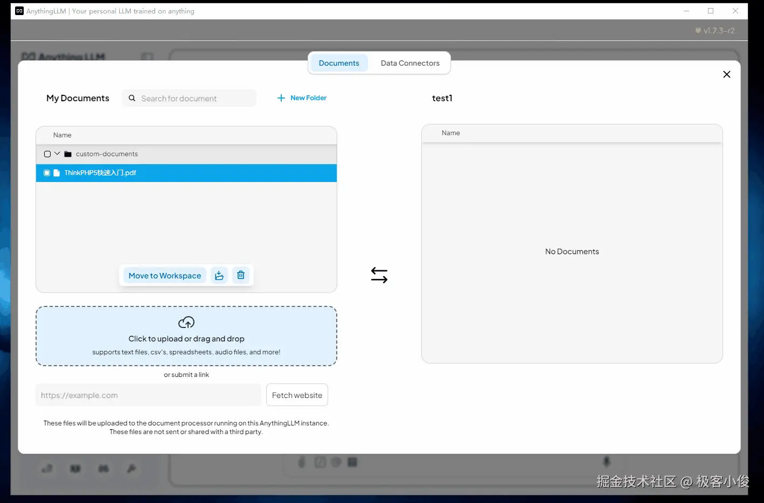Click the move-to-folder icon button

pos(219,276)
